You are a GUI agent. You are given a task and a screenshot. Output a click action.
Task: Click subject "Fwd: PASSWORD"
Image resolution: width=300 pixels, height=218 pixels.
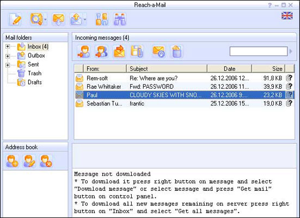151,87
